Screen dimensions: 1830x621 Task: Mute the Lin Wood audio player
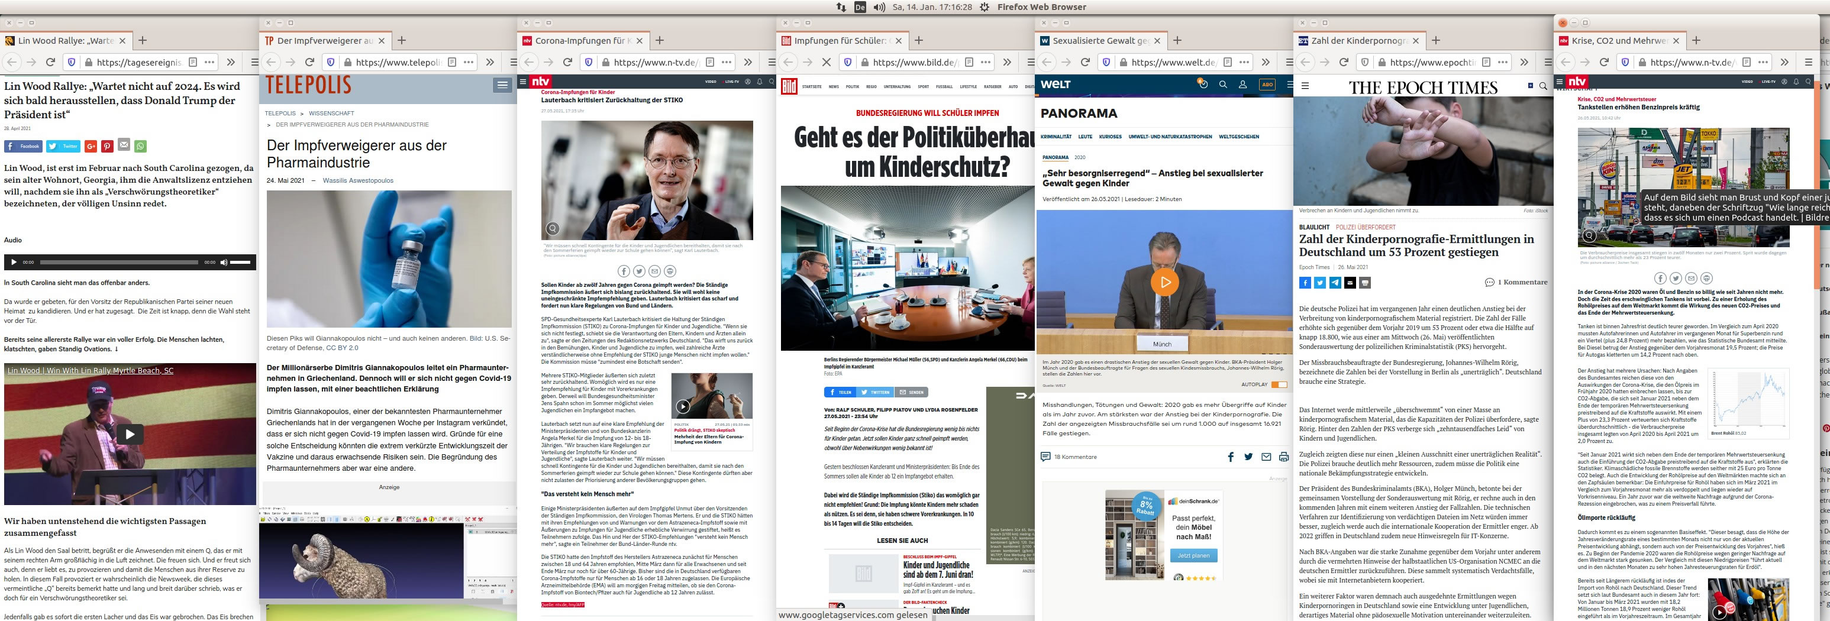pos(224,262)
